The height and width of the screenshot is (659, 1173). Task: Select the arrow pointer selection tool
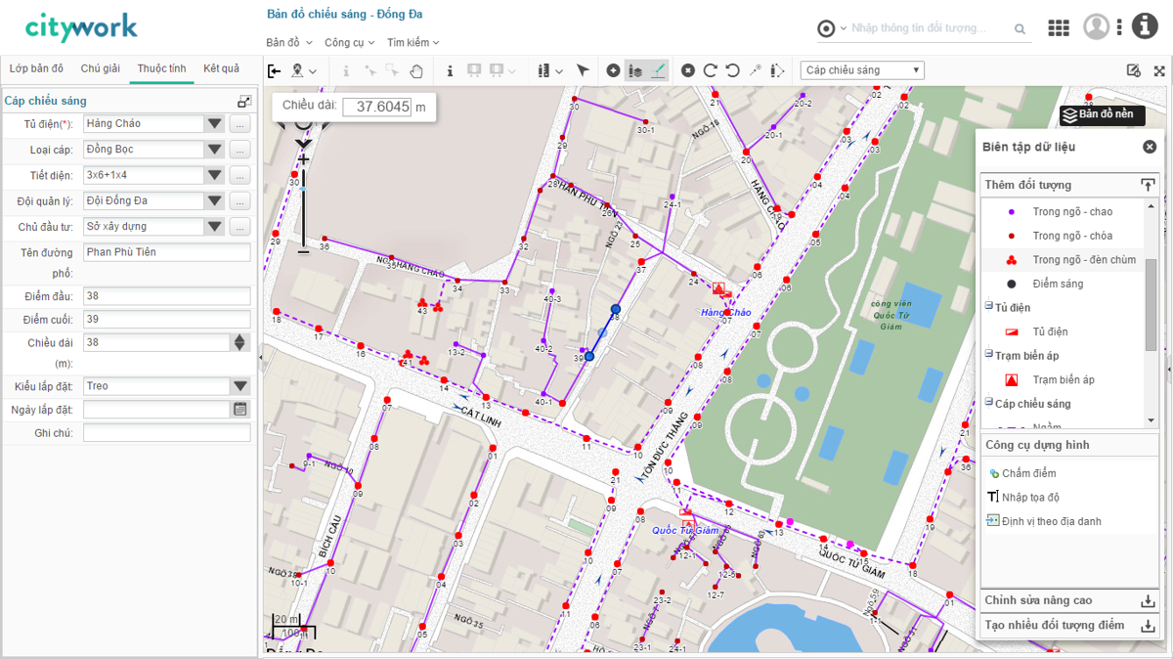(584, 70)
